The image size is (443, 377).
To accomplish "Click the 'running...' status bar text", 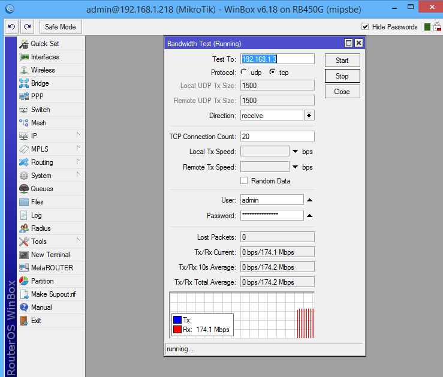I will tap(180, 349).
